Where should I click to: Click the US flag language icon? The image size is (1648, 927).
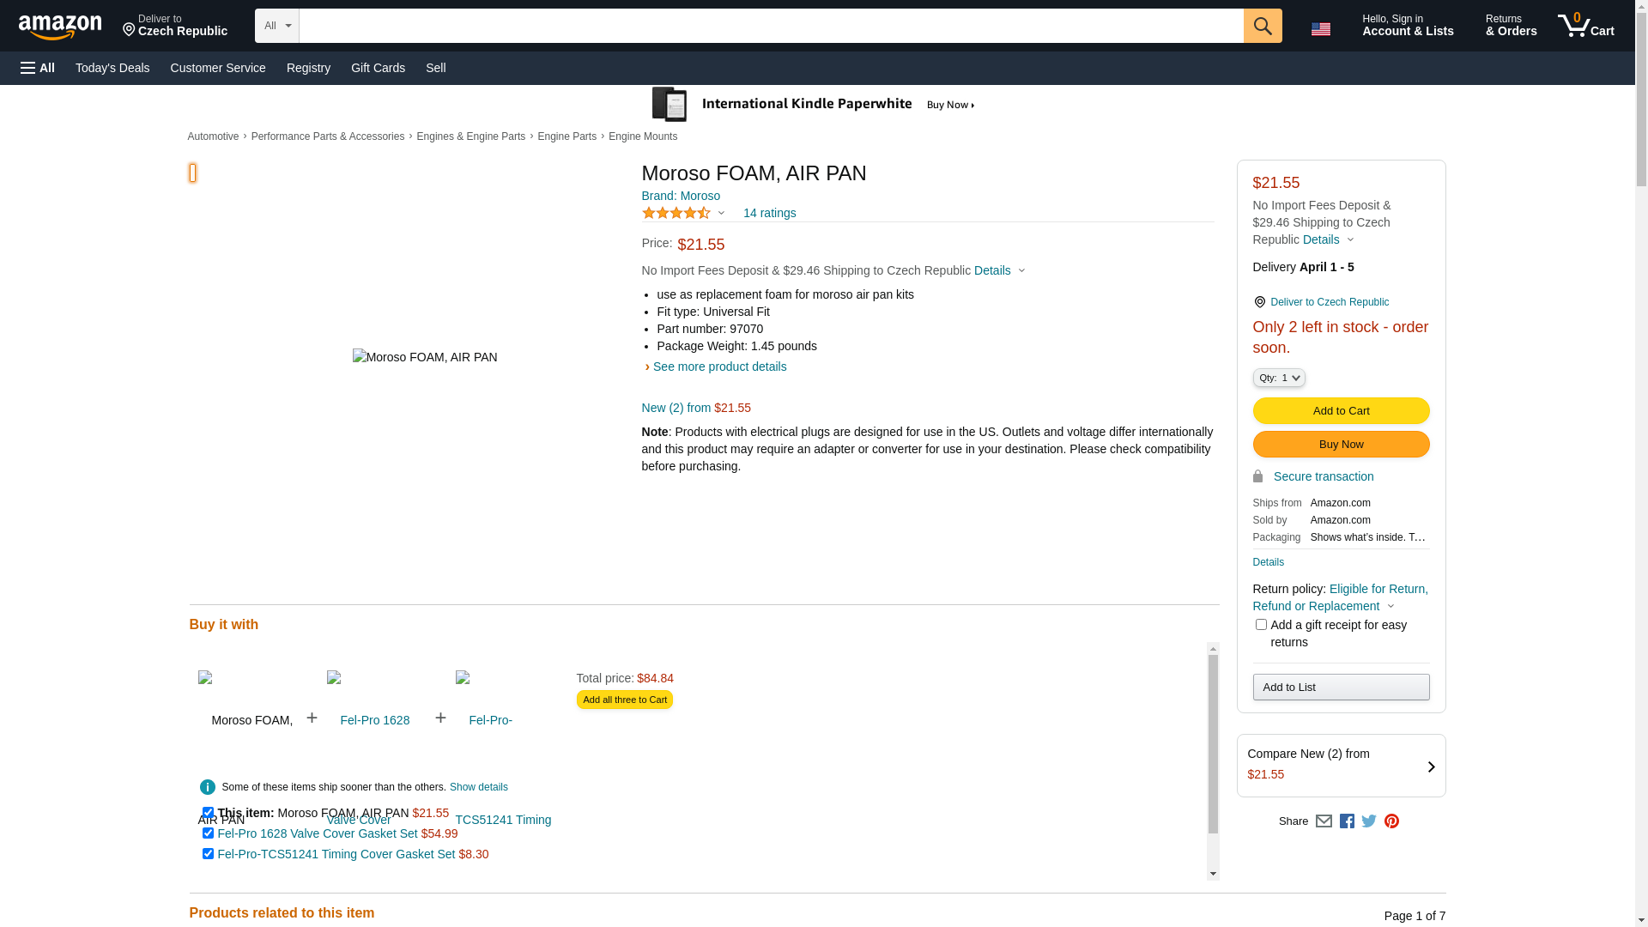point(1320,29)
